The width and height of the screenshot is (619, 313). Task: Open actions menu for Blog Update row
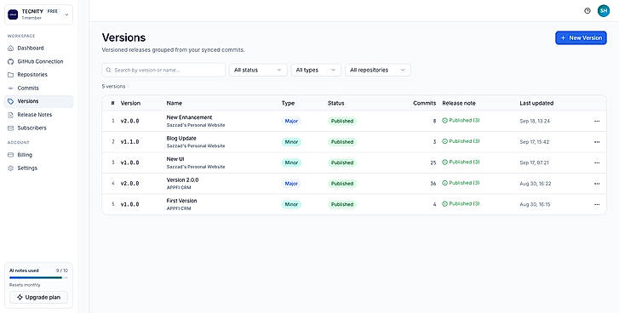click(x=597, y=142)
